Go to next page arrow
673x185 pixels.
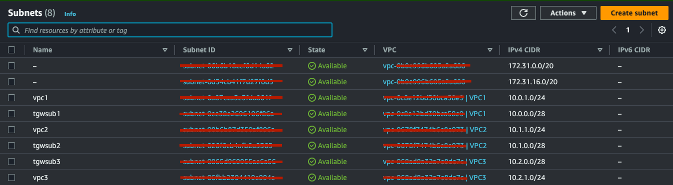tap(642, 30)
